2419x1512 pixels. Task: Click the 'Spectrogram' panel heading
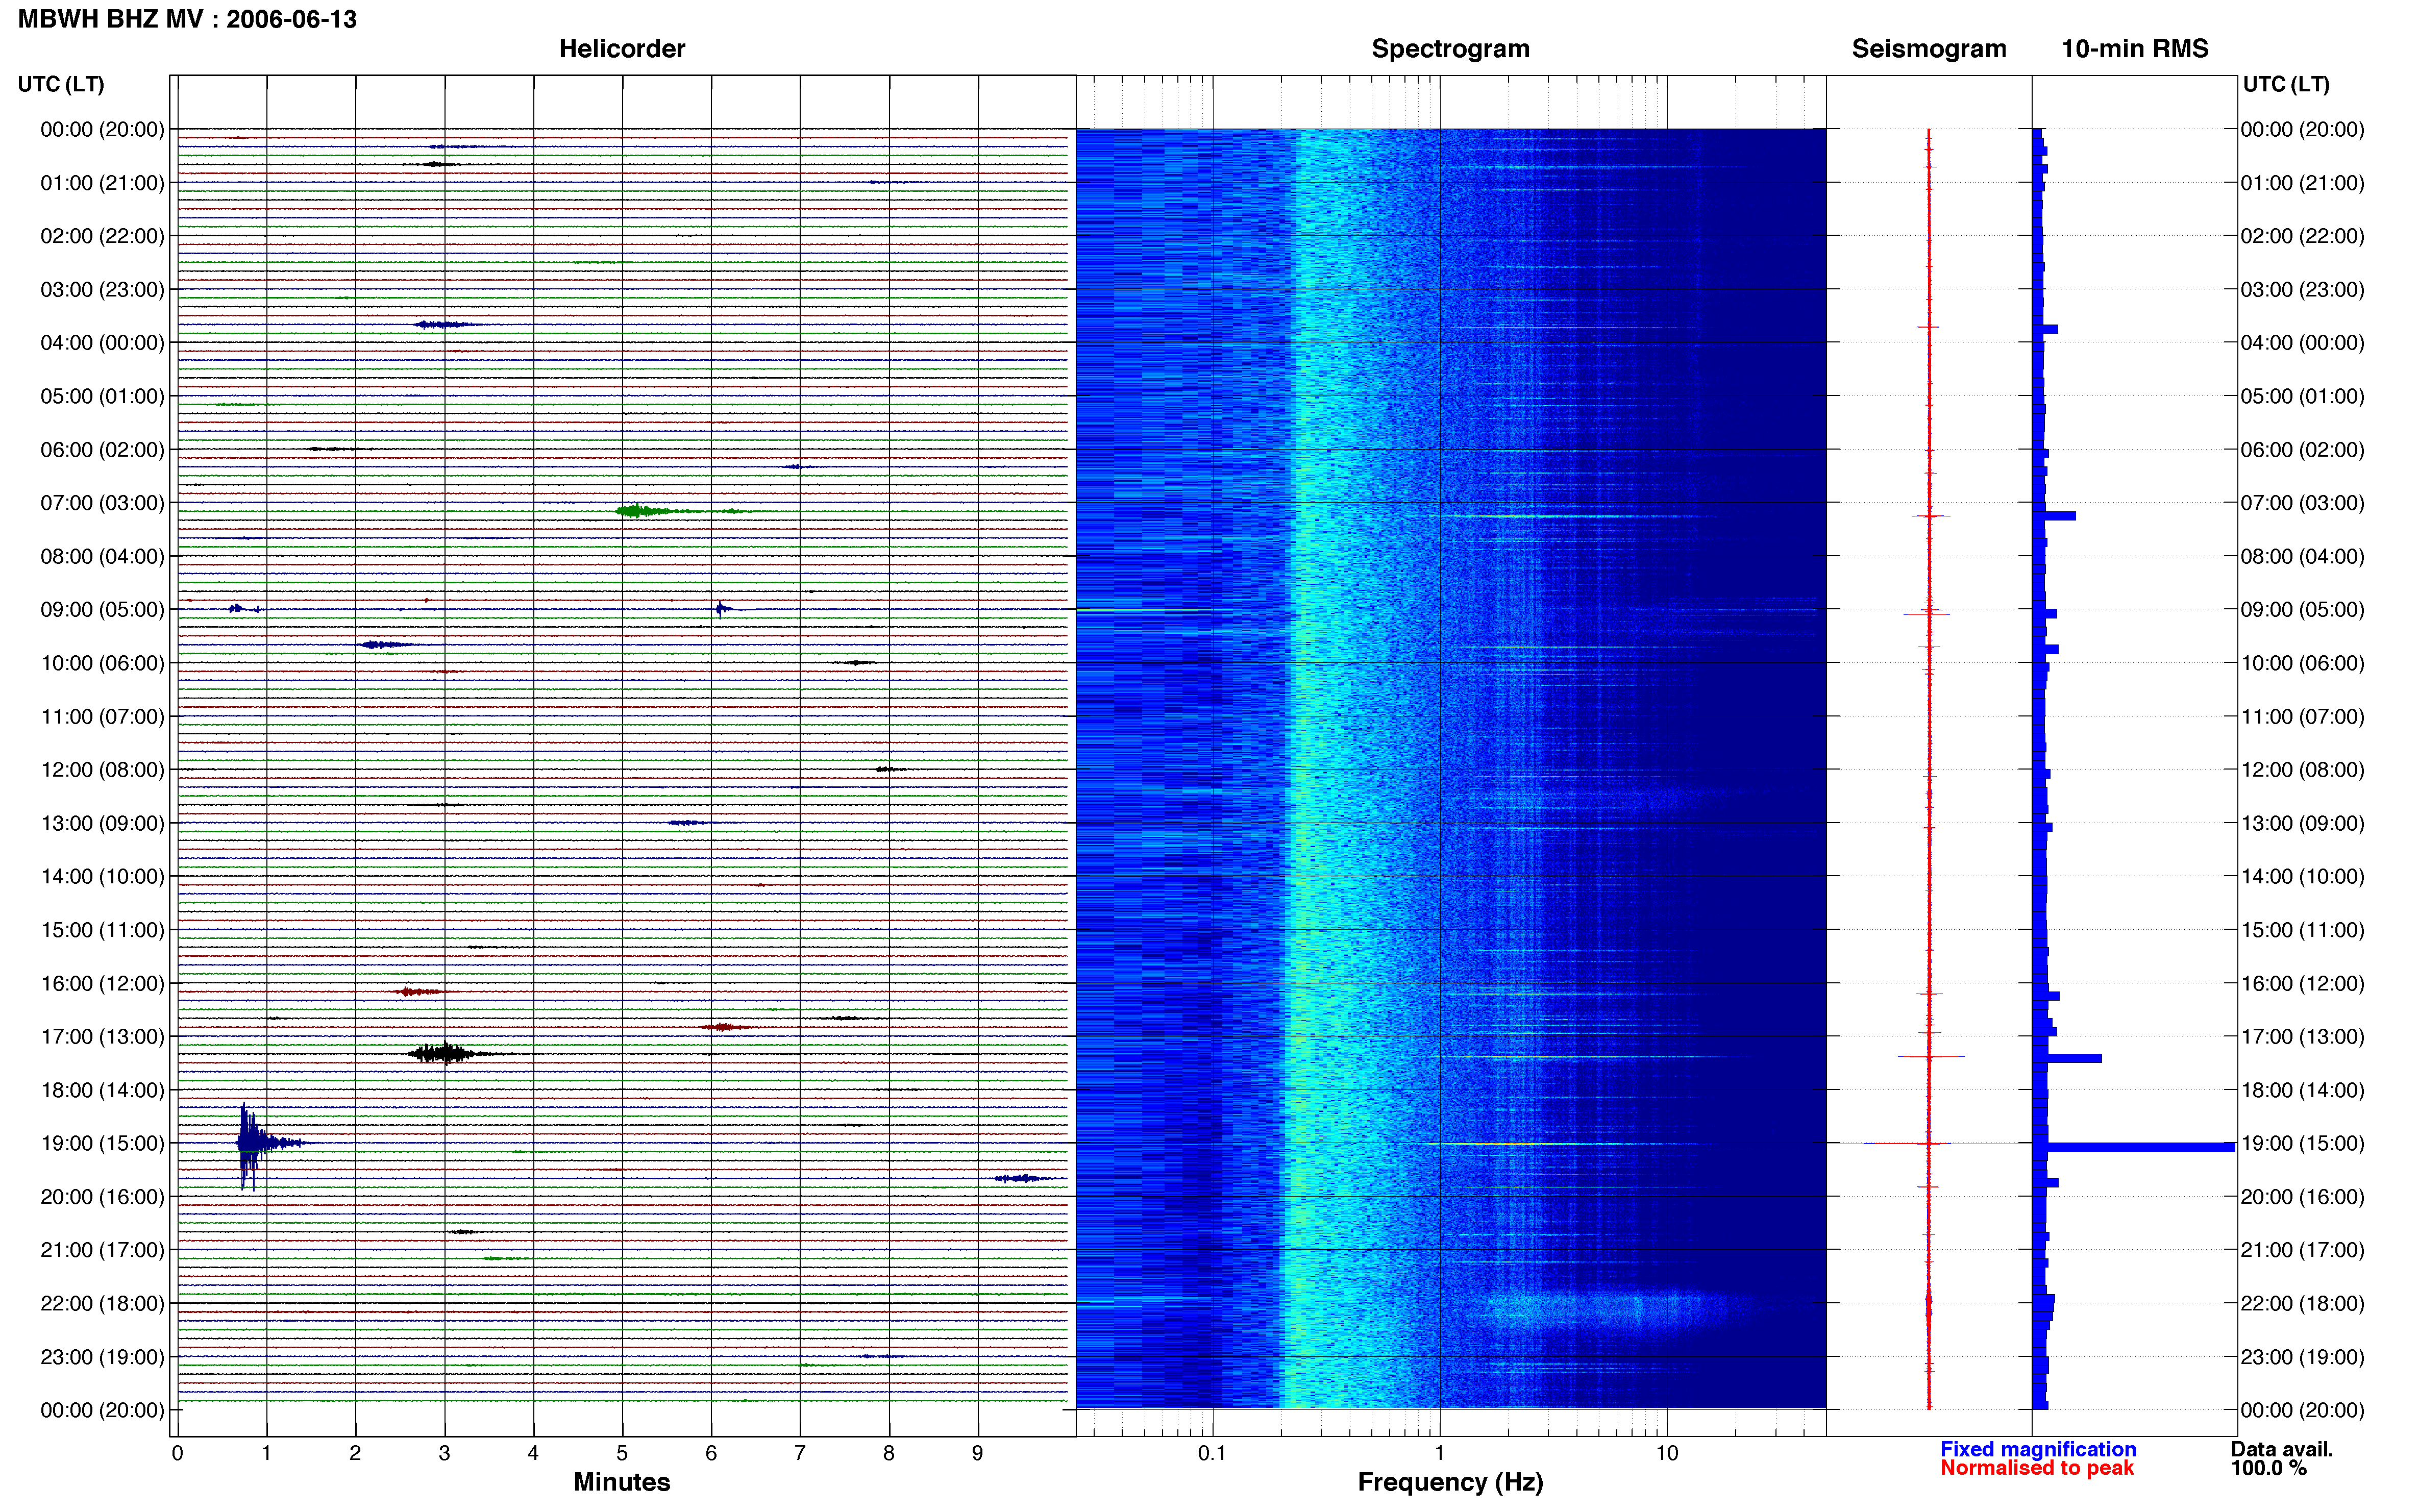1450,49
